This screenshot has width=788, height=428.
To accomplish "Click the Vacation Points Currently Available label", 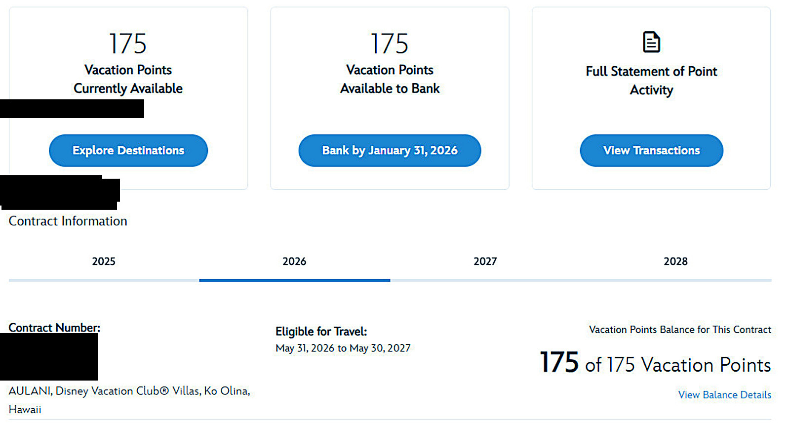I will pyautogui.click(x=128, y=79).
